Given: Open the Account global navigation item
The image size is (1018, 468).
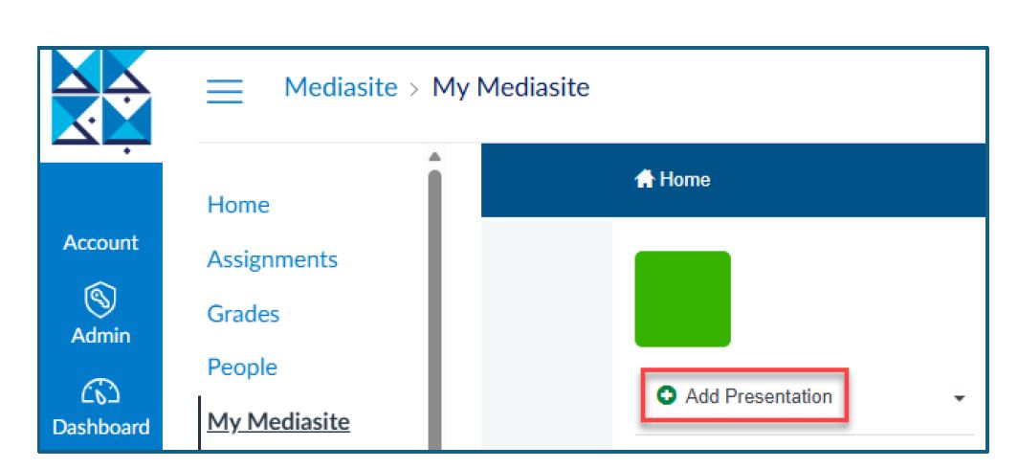Looking at the screenshot, I should pyautogui.click(x=100, y=243).
